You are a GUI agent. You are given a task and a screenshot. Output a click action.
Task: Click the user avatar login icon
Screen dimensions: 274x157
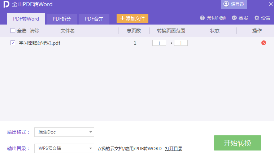226,4
